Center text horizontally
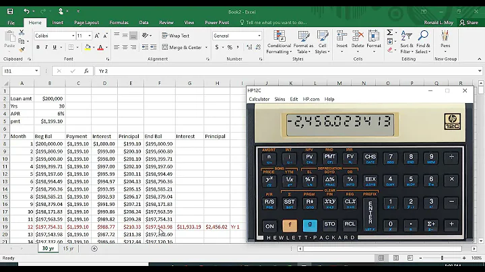Screen dimensions: 485x272 click(125, 47)
